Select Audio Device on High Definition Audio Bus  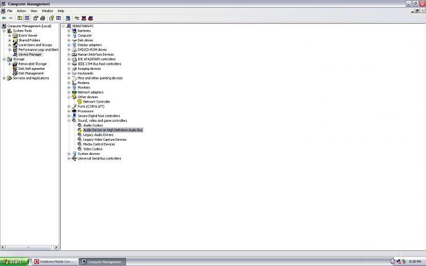113,130
